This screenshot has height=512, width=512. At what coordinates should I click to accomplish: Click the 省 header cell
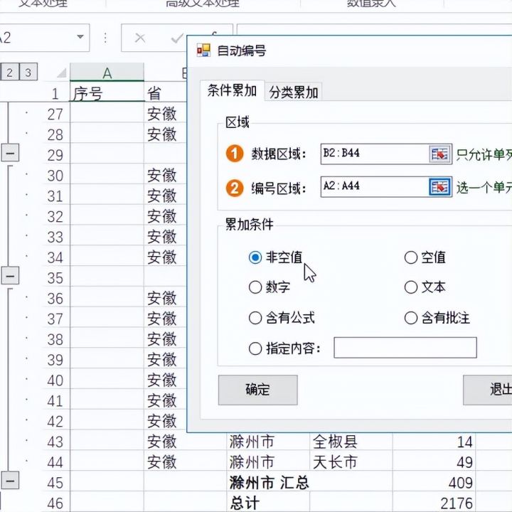click(x=165, y=92)
